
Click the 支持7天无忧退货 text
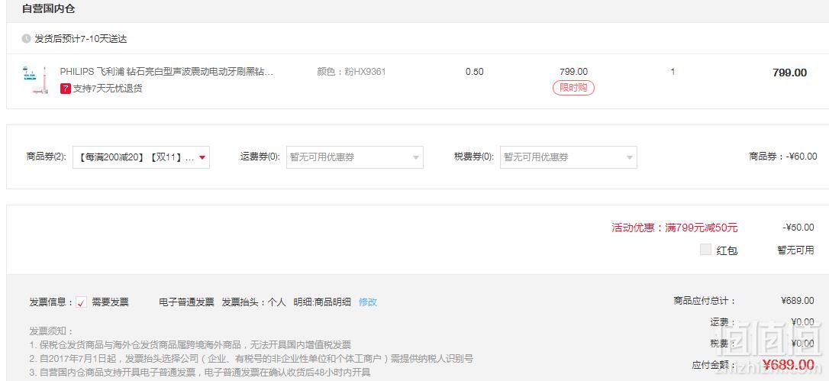click(108, 89)
